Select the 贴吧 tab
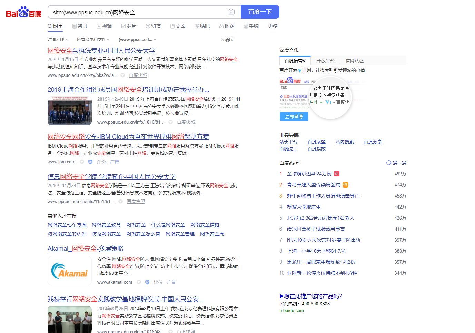 click(202, 26)
